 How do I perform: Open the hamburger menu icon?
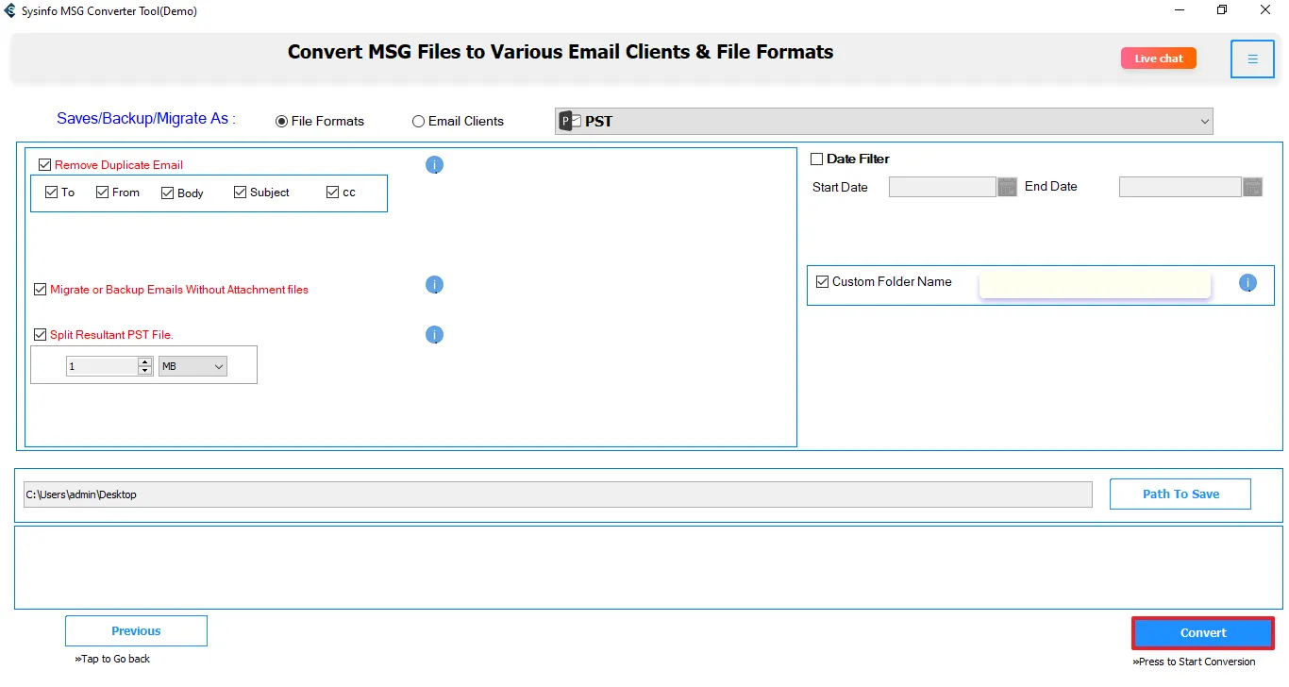coord(1252,59)
